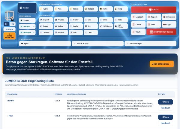Screen dimensions: 180x129
Task: Launch the Hydro engineering tool
Action: tap(46, 9)
